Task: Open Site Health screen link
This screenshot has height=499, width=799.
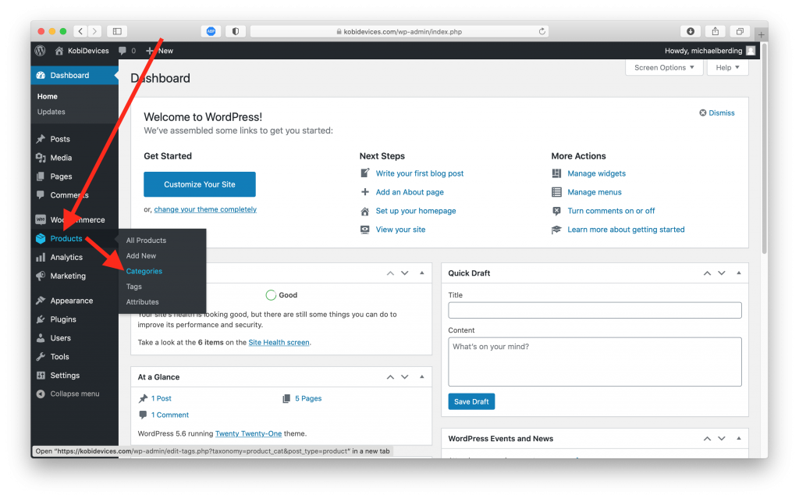Action: point(279,342)
